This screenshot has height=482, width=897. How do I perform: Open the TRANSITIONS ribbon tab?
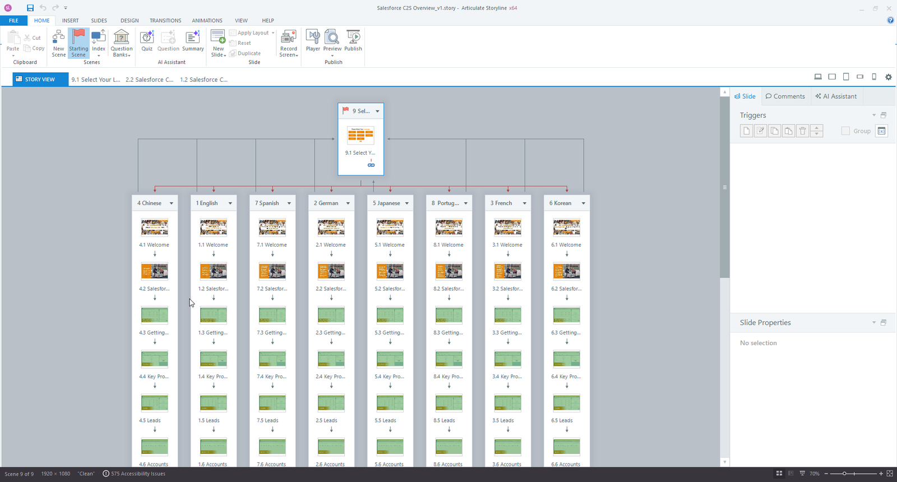tap(165, 21)
